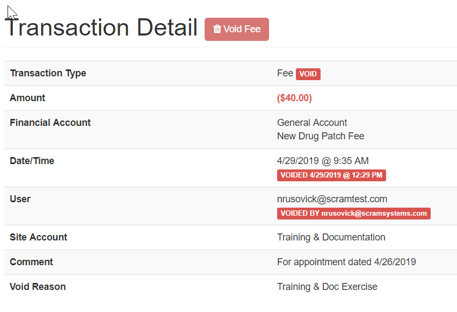Click the Training & Doc Exercise void reason
This screenshot has width=457, height=312.
pos(327,287)
